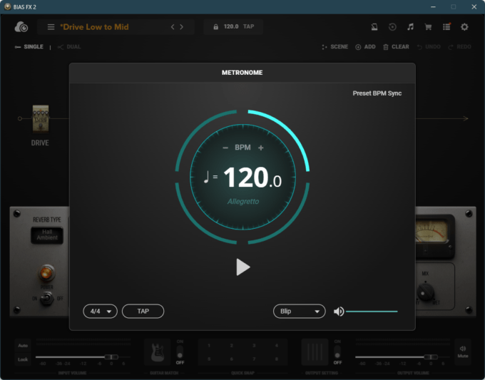Expand the Blip sound dropdown
Viewport: 485px width, 380px height.
[299, 312]
